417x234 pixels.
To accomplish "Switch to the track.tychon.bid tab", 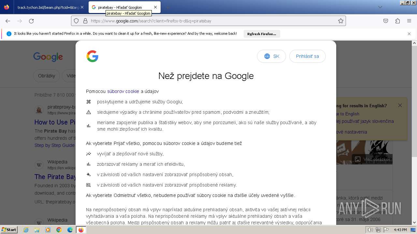I will [x=48, y=7].
